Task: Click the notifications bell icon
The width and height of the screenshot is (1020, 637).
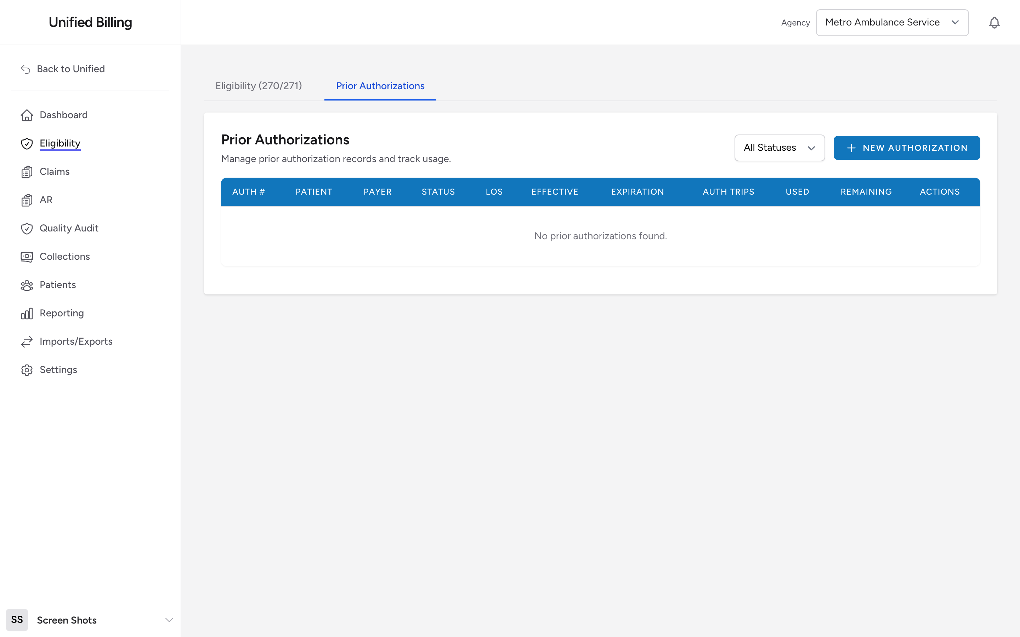Action: coord(994,23)
